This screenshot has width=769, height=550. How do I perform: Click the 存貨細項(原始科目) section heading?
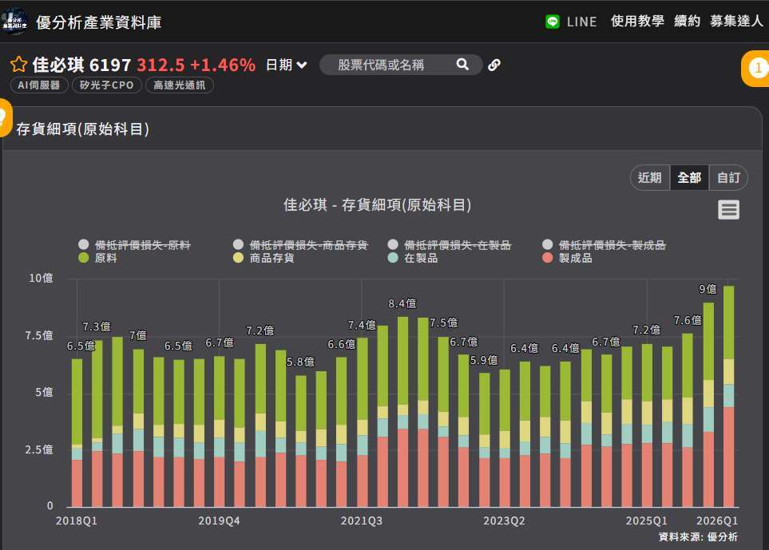[82, 129]
